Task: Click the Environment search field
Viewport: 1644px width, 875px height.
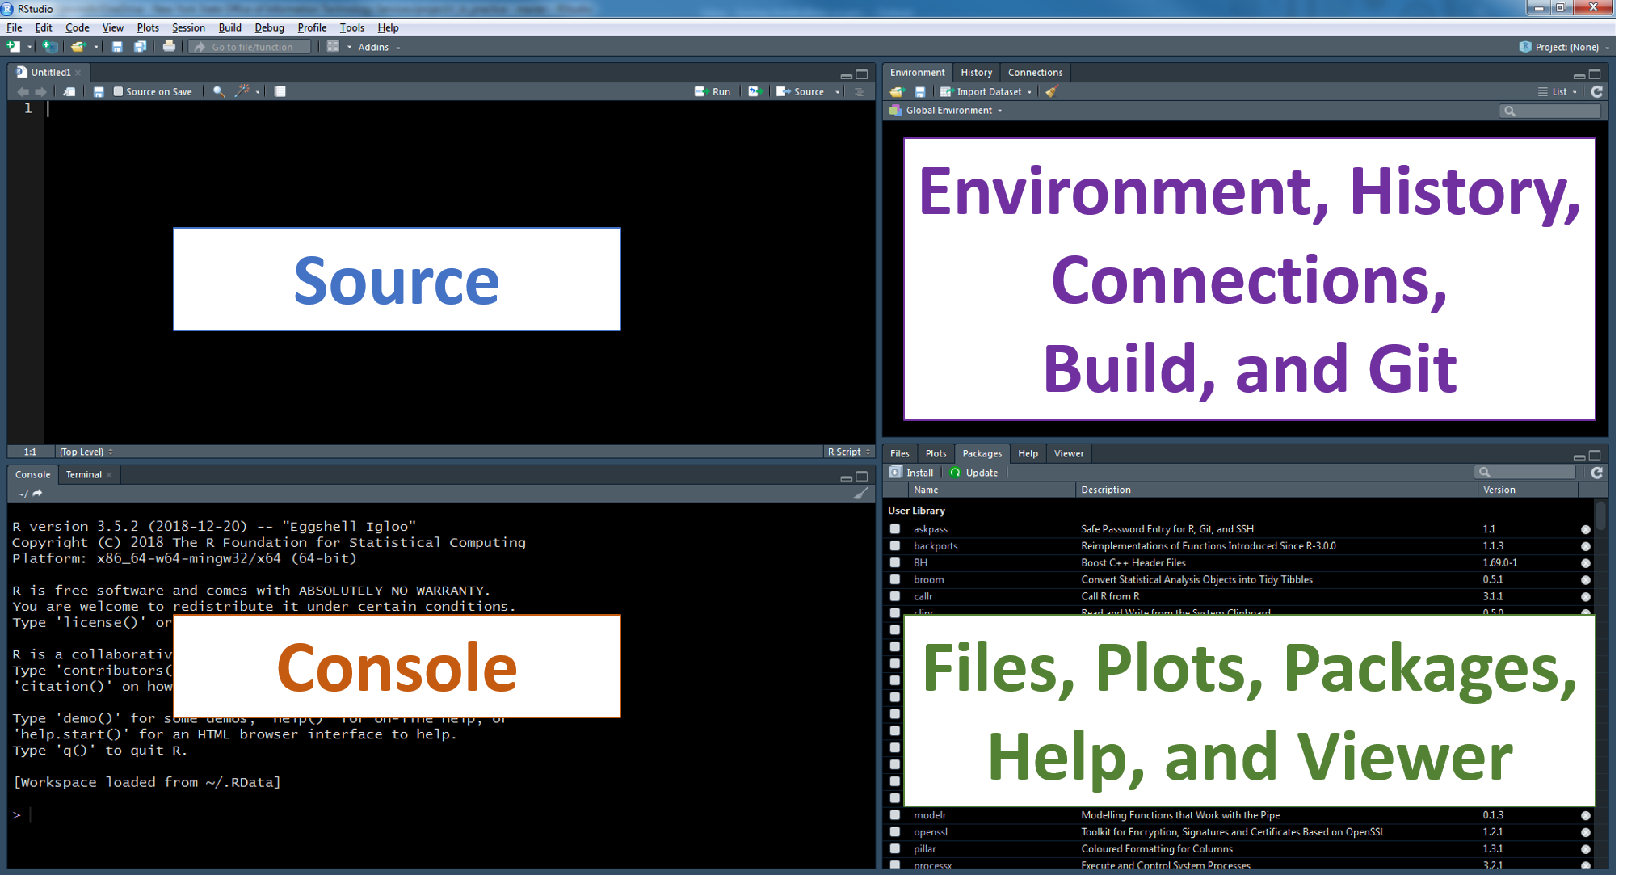Action: click(1549, 111)
